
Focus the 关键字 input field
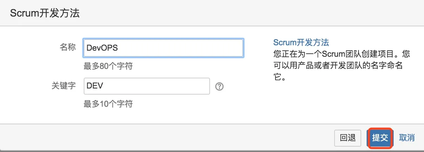(x=147, y=86)
